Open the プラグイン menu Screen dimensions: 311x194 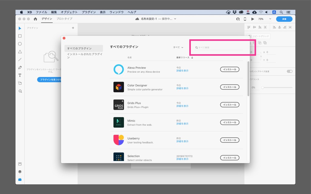coord(89,12)
